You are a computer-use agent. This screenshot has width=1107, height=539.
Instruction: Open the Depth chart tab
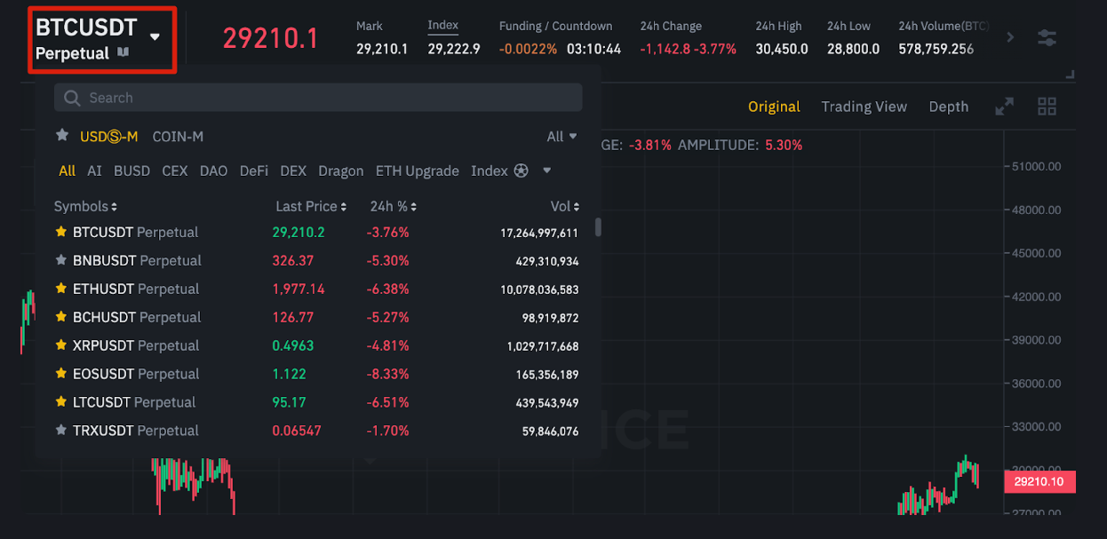point(949,107)
